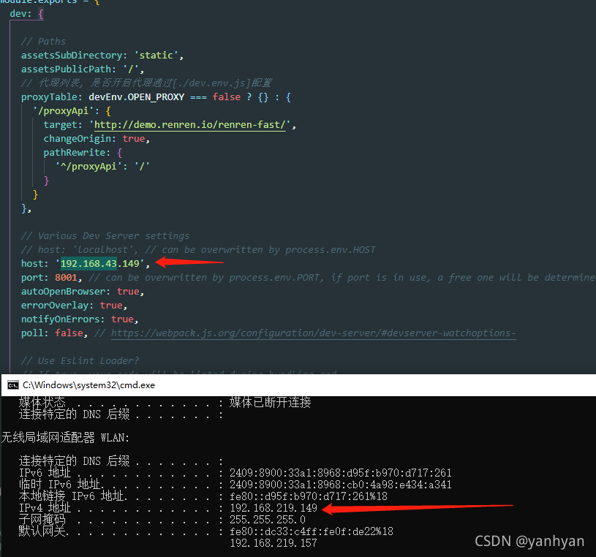This screenshot has height=557, width=596.
Task: Open the webpack.js.org devserver documentation link
Action: click(x=313, y=333)
